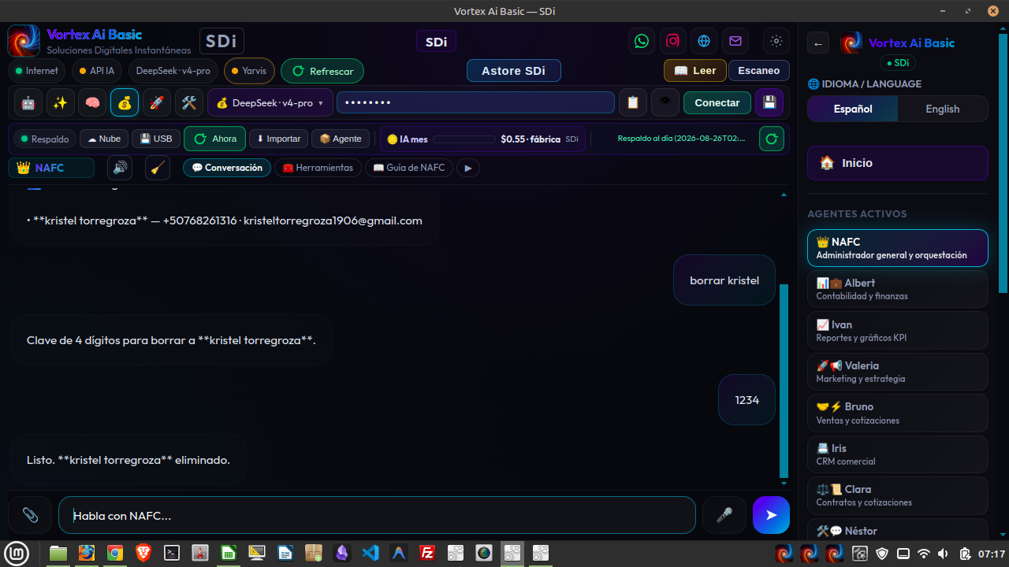Save the API key with floppy disk icon
This screenshot has height=567, width=1009.
coord(769,102)
